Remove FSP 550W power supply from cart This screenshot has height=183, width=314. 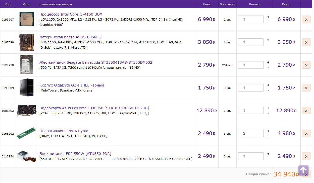[306, 156]
